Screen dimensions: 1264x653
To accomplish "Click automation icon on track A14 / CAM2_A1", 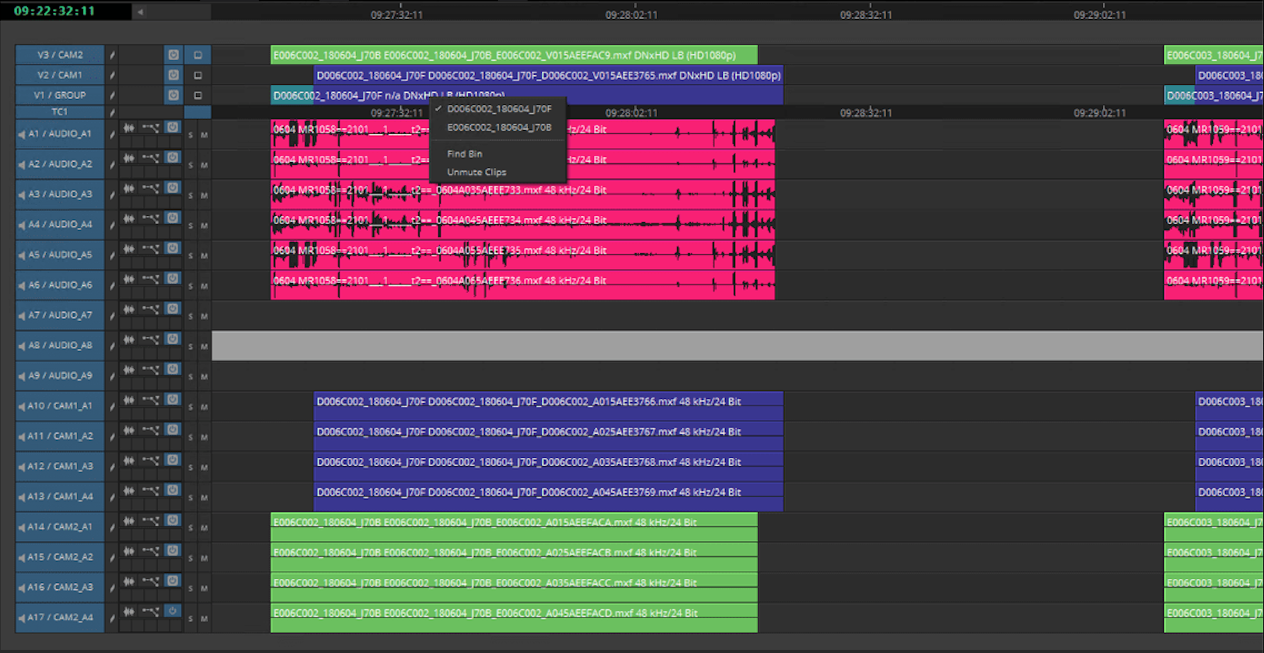I will [150, 521].
